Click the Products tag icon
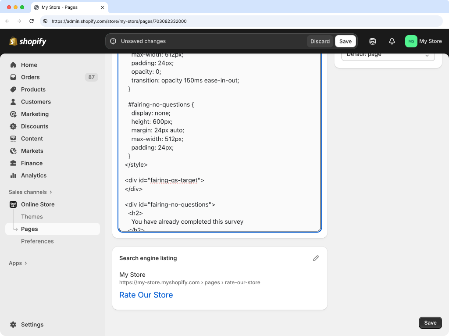The width and height of the screenshot is (449, 336). point(13,89)
